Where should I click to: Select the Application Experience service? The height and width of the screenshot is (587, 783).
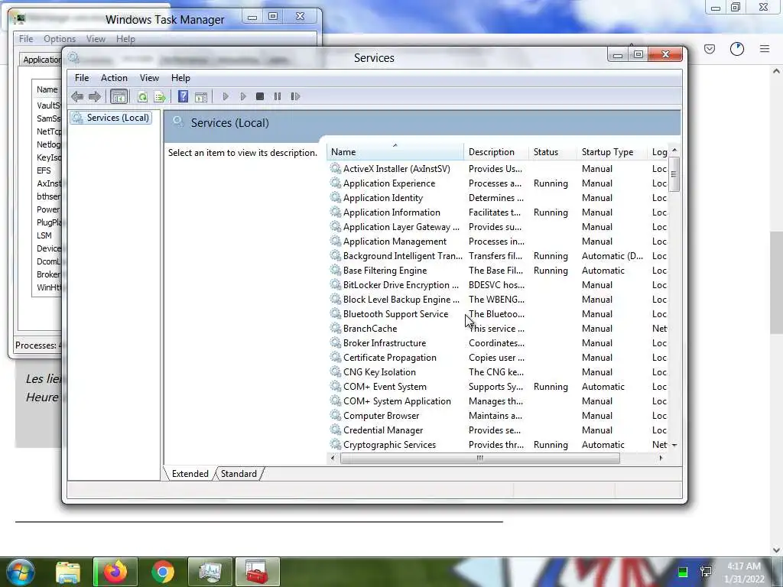click(498, 183)
